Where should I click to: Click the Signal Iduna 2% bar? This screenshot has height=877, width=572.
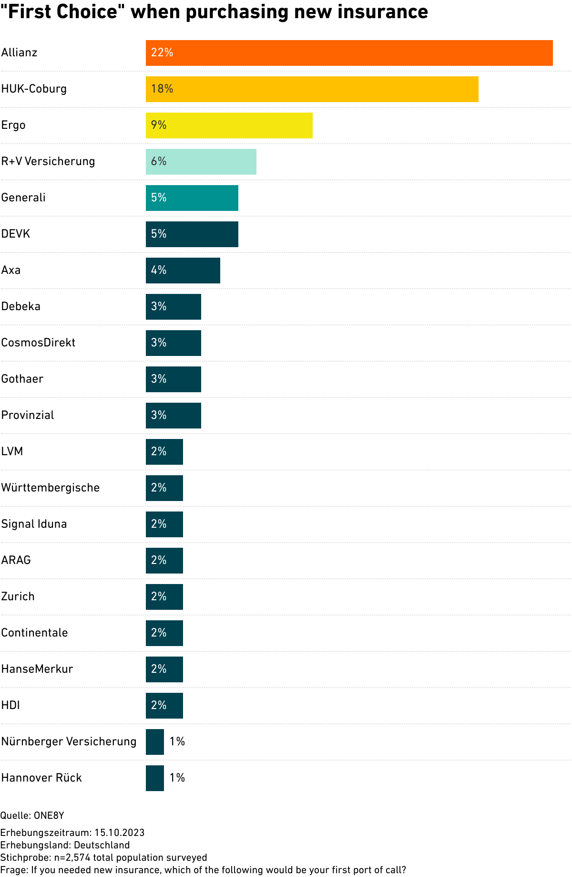[x=164, y=524]
